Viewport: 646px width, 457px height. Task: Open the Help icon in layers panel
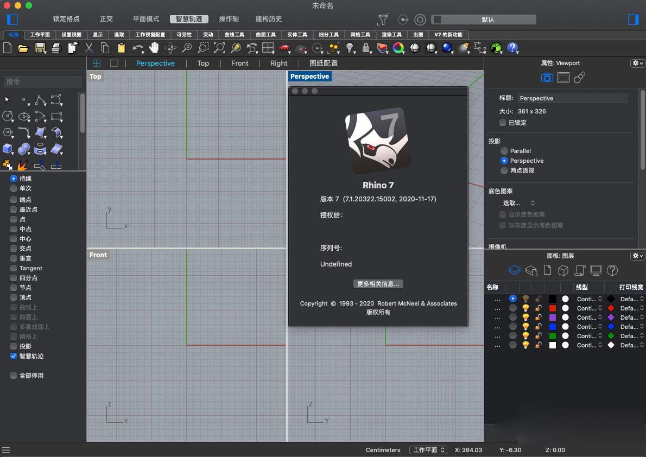pyautogui.click(x=613, y=270)
